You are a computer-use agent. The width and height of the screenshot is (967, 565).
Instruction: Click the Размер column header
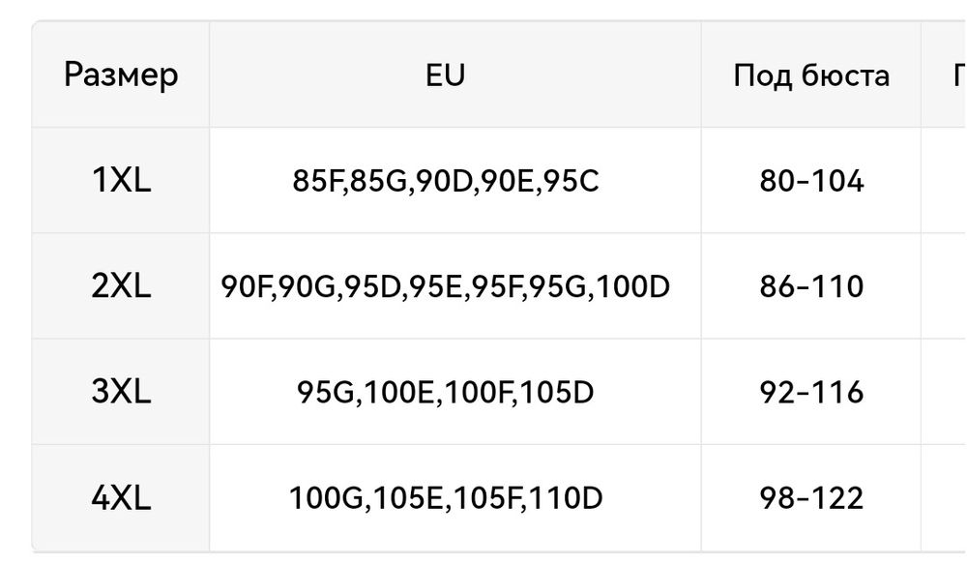coord(121,74)
